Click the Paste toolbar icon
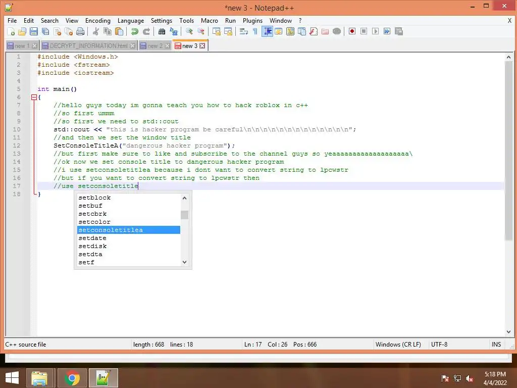The width and height of the screenshot is (517, 388). [119, 31]
